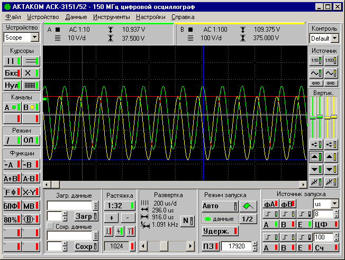The image size is (345, 260).
Task: Open the us time unit dropdown
Action: click(334, 204)
